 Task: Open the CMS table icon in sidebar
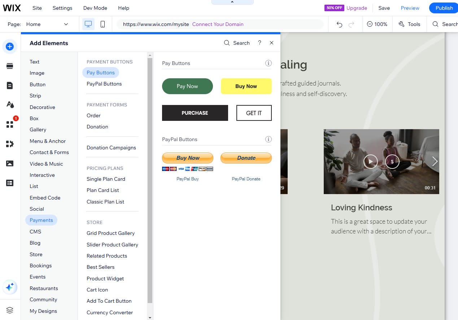point(10,183)
